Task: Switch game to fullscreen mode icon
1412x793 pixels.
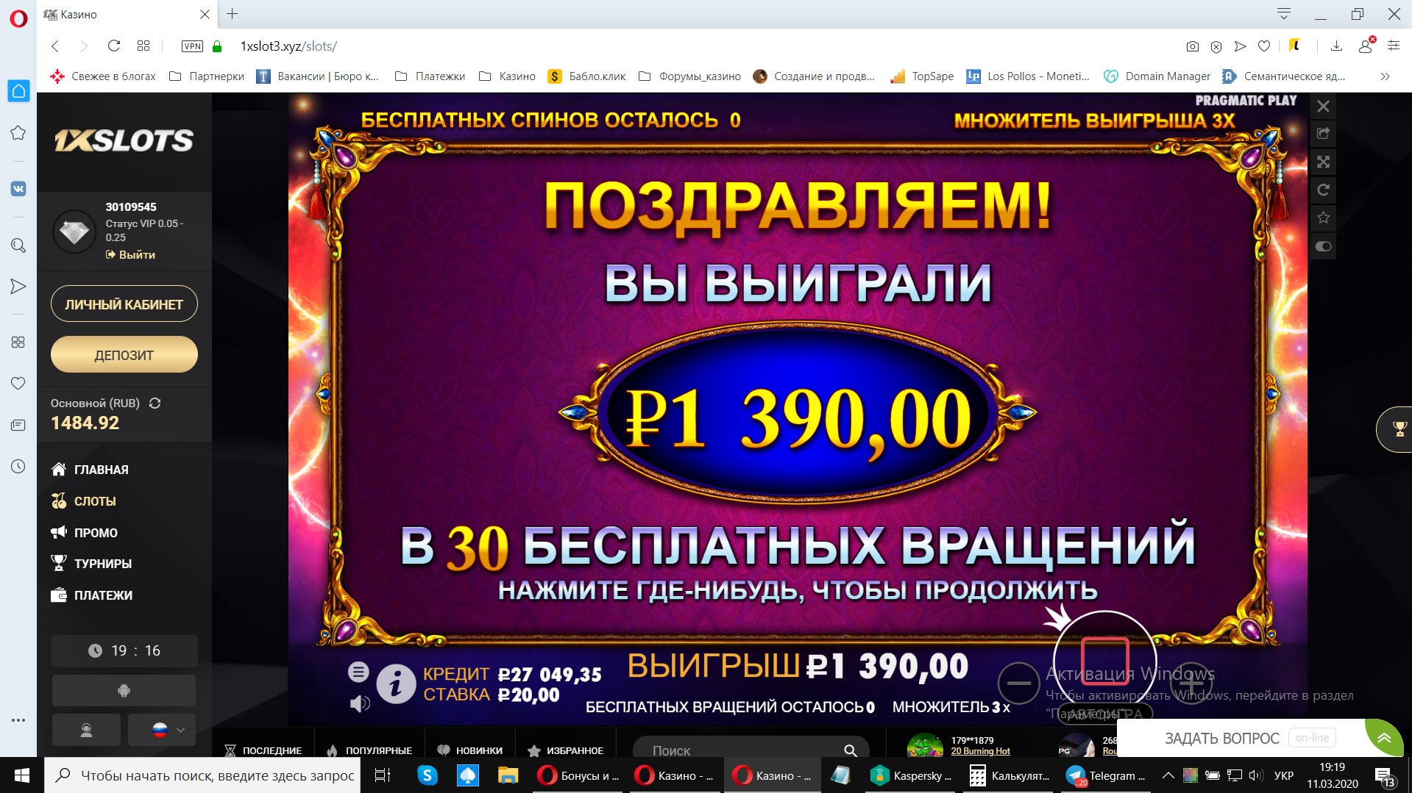Action: (x=1323, y=162)
